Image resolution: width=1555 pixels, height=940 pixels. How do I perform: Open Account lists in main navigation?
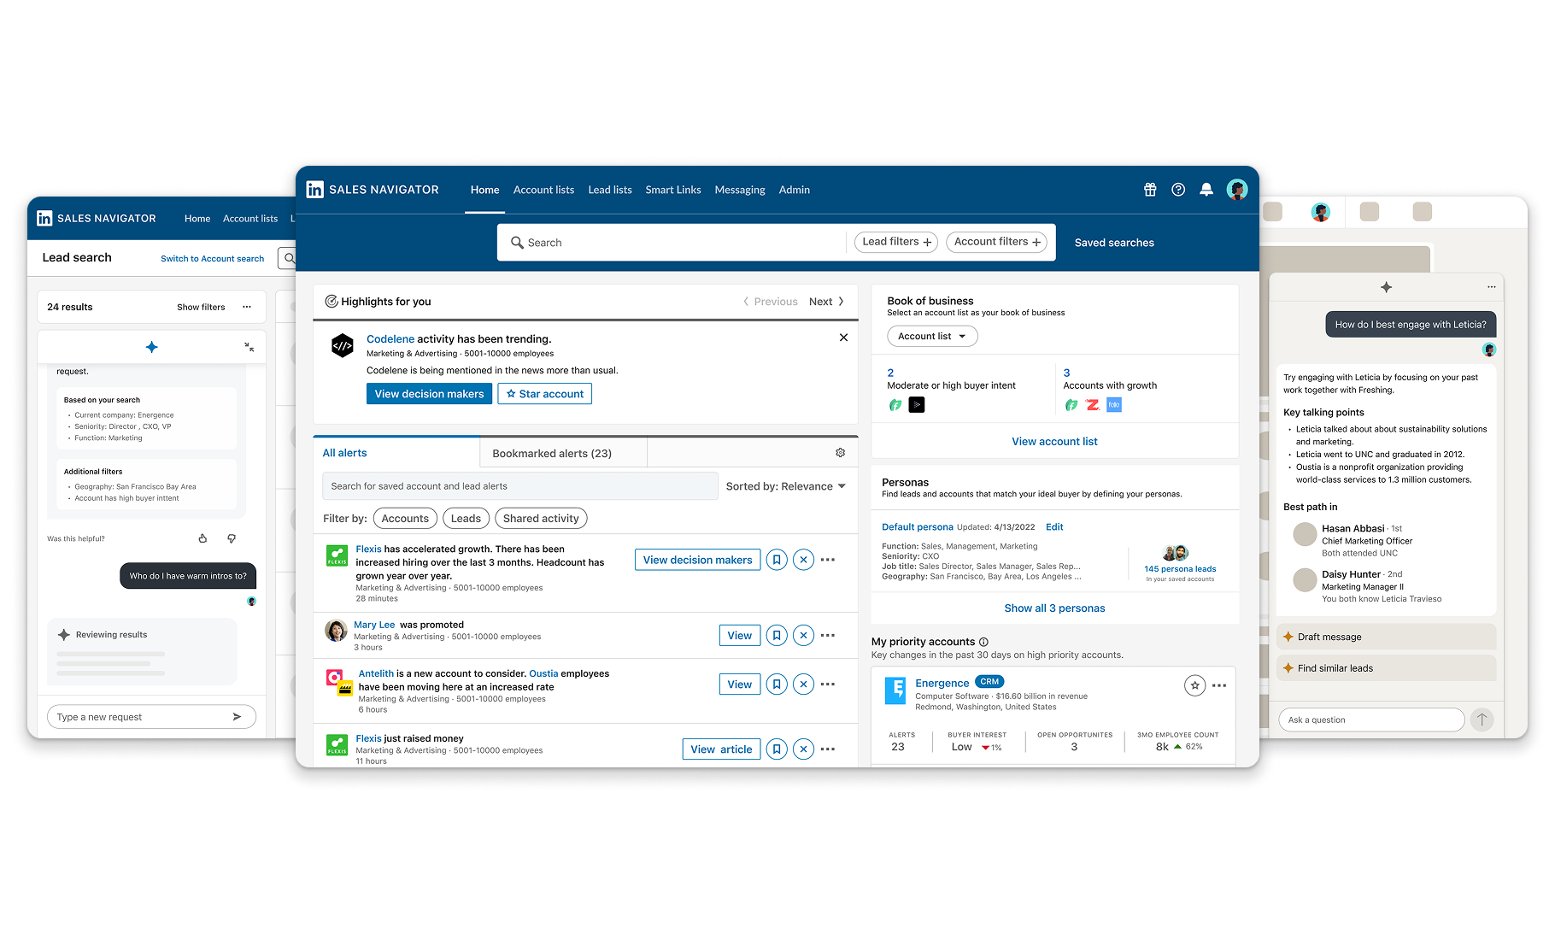(x=543, y=190)
